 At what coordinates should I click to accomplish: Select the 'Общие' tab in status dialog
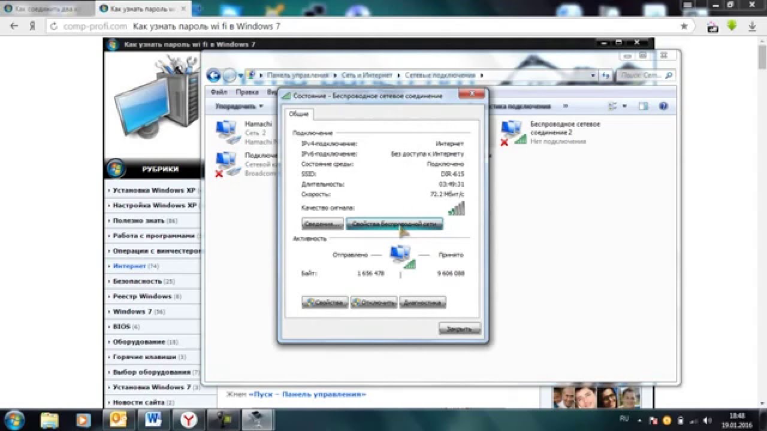coord(298,113)
